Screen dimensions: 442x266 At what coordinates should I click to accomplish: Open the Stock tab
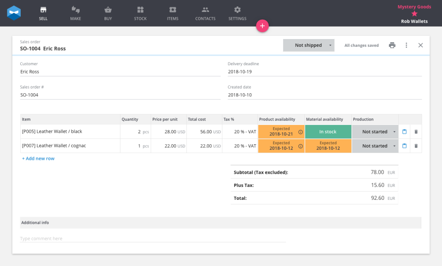tap(140, 13)
